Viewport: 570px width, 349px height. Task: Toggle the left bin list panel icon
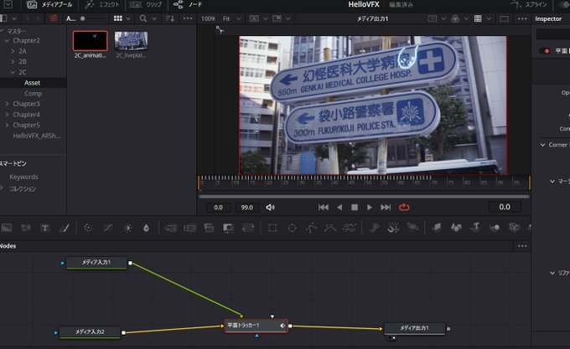[x=3, y=18]
